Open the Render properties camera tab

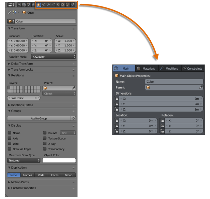click(19, 5)
